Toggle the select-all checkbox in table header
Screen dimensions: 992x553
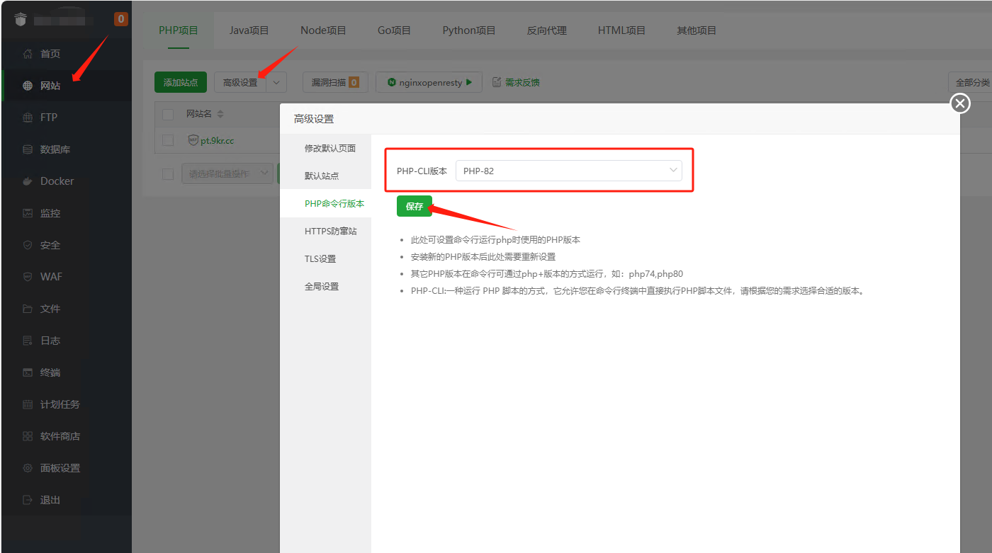[x=168, y=114]
